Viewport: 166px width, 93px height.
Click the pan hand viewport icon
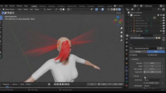[x=121, y=32]
